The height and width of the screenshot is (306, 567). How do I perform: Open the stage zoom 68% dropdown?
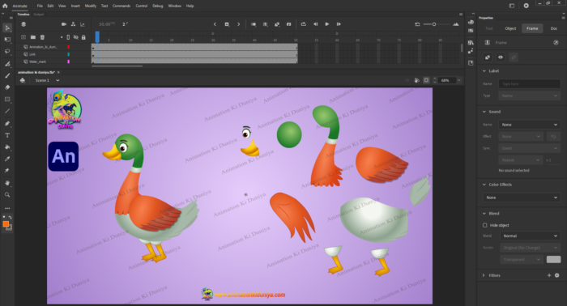(x=459, y=80)
